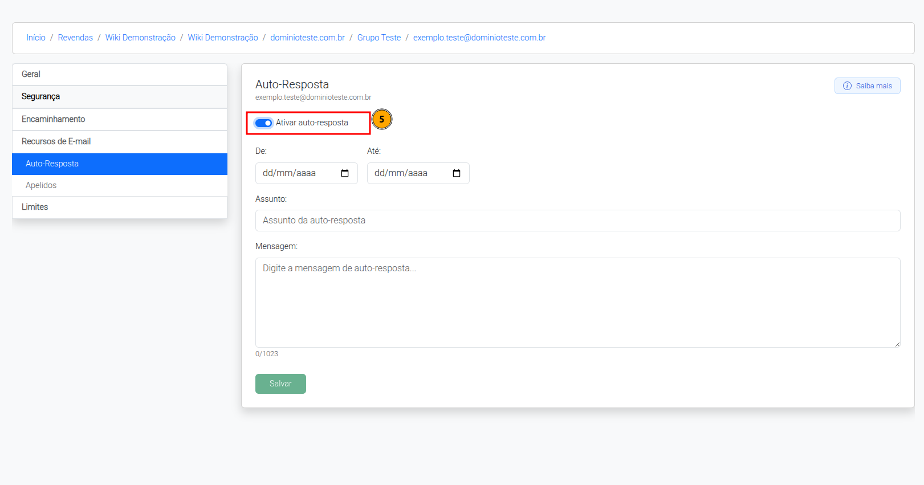The width and height of the screenshot is (924, 485).
Task: Click the Mensagem text area
Action: [577, 303]
